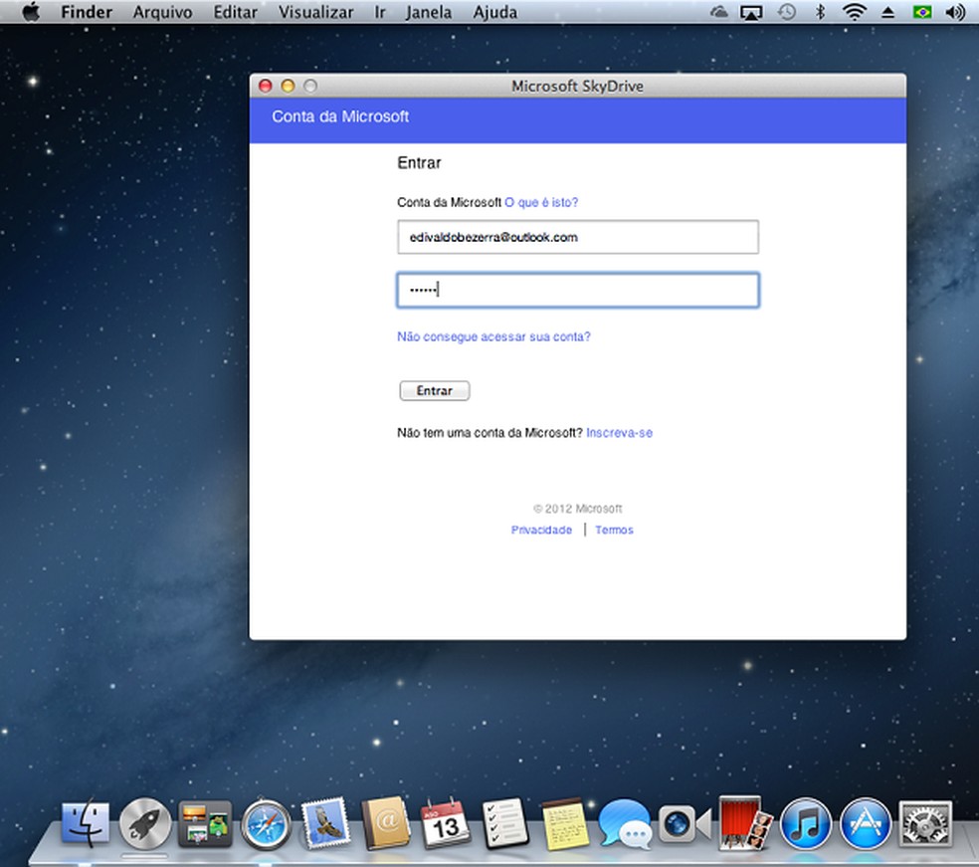This screenshot has height=867, width=979.
Task: Open Messages from the Dock
Action: click(x=624, y=824)
